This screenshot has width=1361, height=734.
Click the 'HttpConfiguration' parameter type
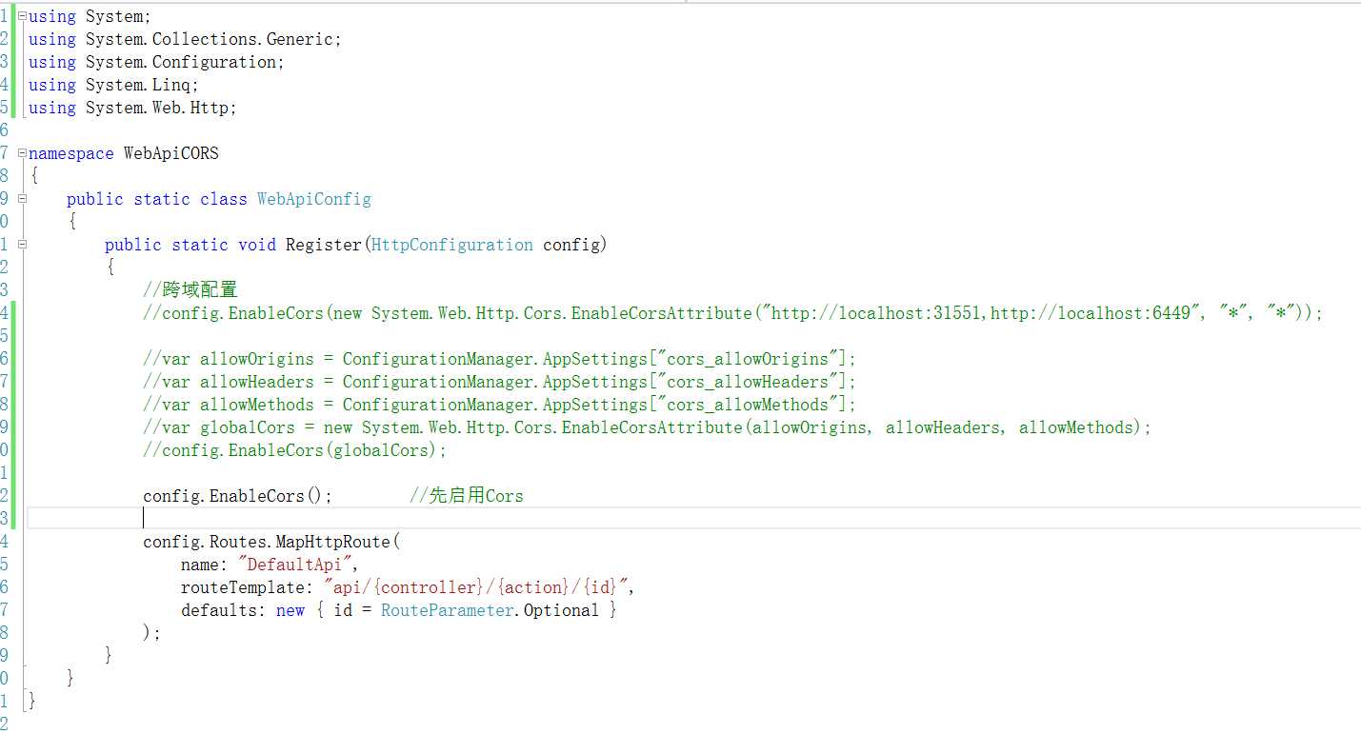click(452, 245)
